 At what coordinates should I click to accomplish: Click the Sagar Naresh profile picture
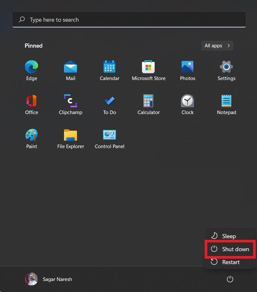[x=32, y=279]
